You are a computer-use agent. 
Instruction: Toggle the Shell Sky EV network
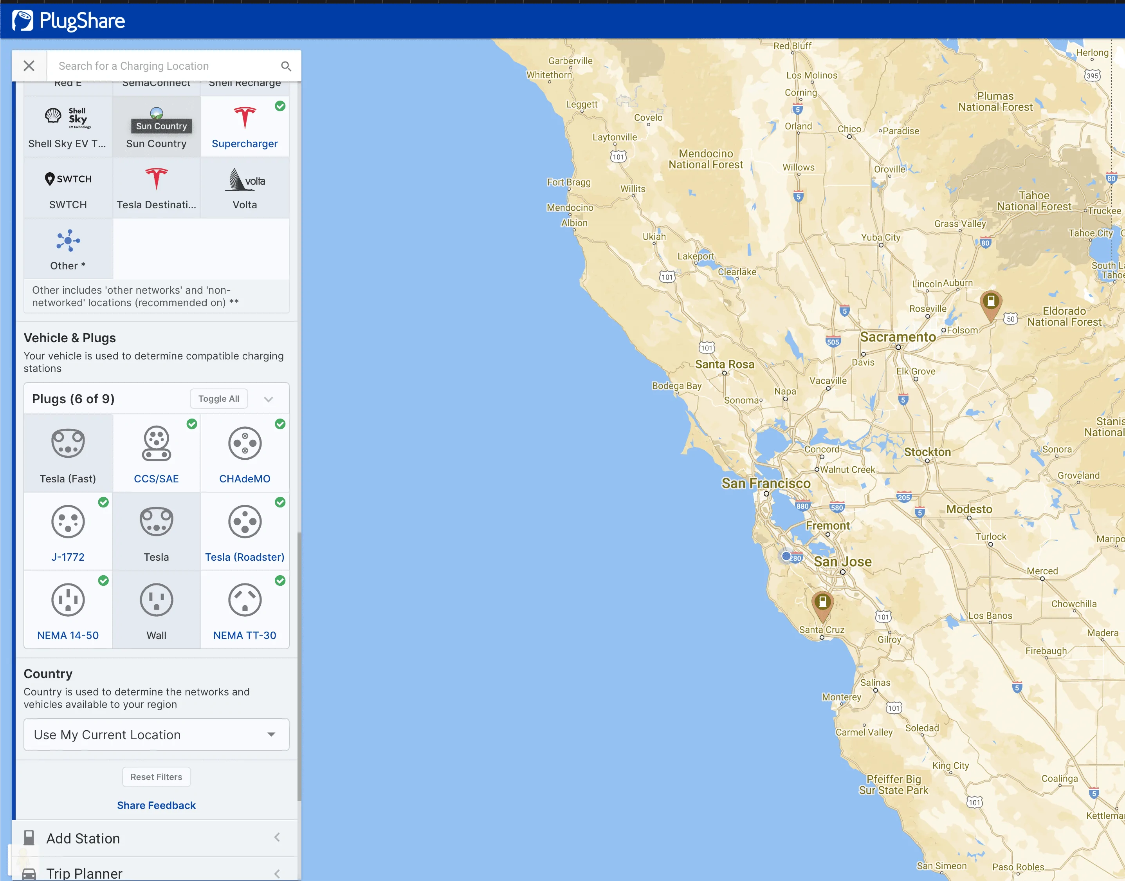click(68, 127)
